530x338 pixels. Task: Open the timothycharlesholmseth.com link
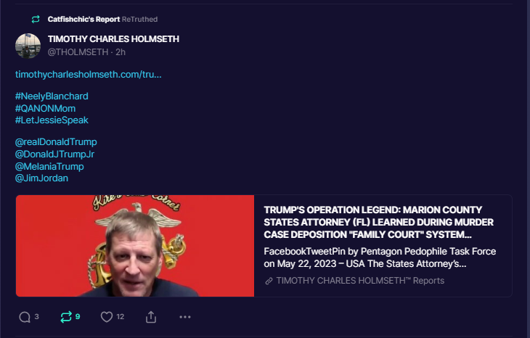click(89, 74)
